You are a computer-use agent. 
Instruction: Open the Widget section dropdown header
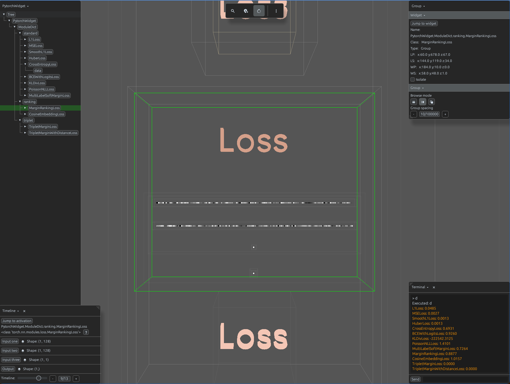click(418, 15)
